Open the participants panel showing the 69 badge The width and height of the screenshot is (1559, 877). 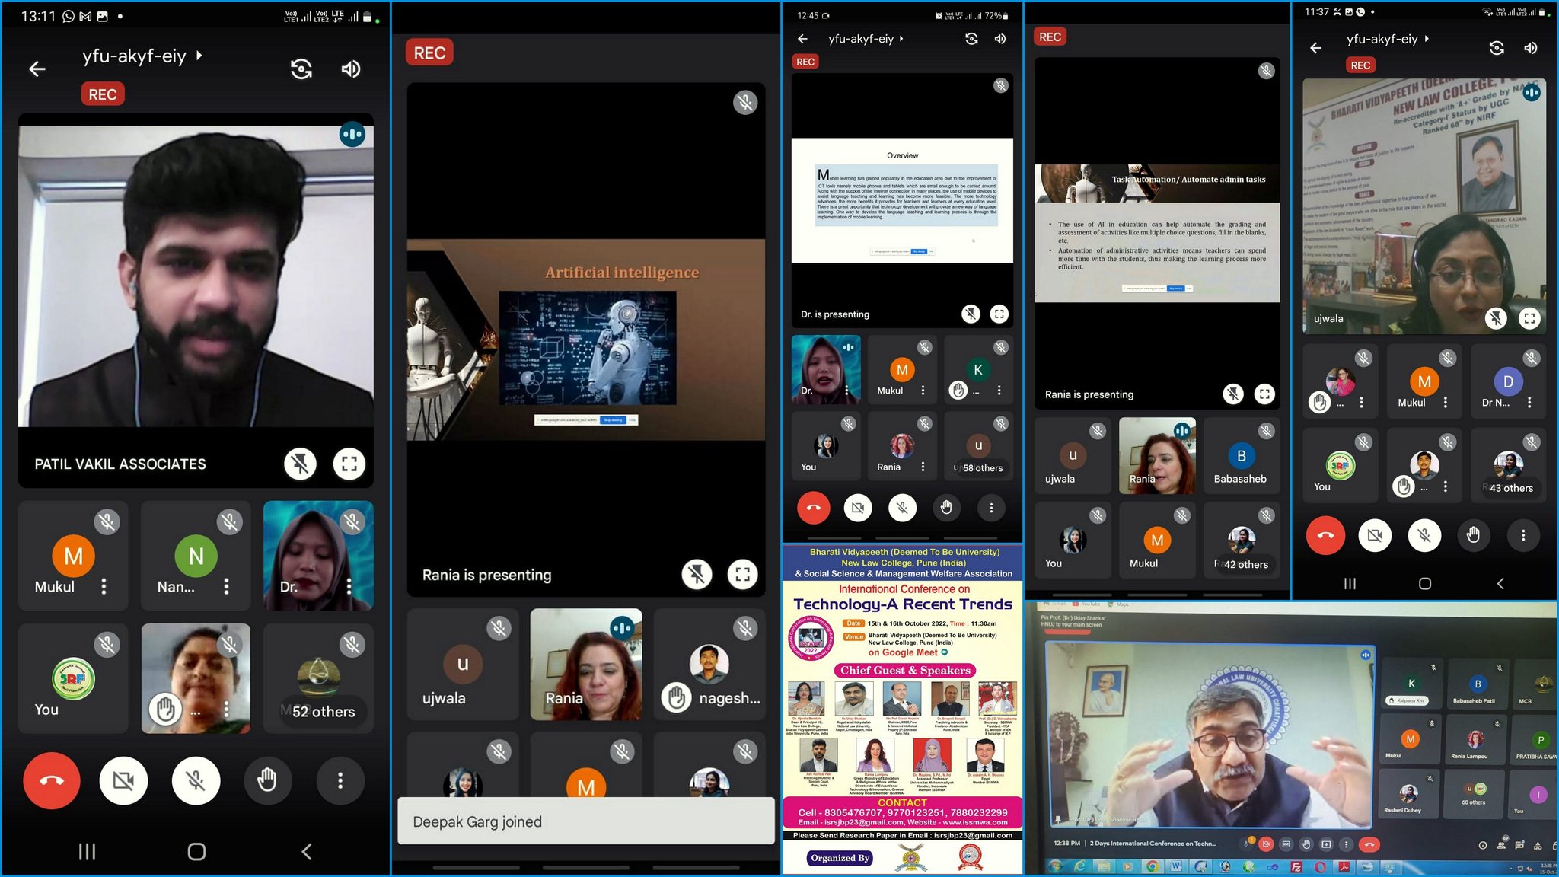pos(1501,845)
